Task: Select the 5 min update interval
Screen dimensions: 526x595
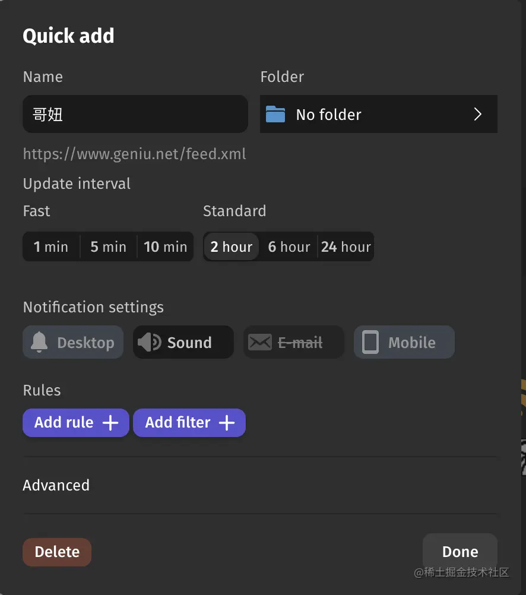Action: 109,246
